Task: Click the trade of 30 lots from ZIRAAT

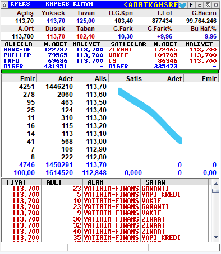Action: 105,219
